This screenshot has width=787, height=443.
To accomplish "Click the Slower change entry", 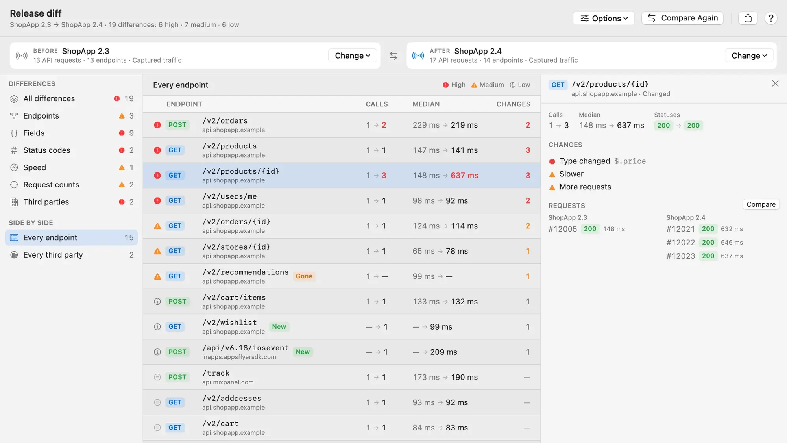I will tap(566, 174).
